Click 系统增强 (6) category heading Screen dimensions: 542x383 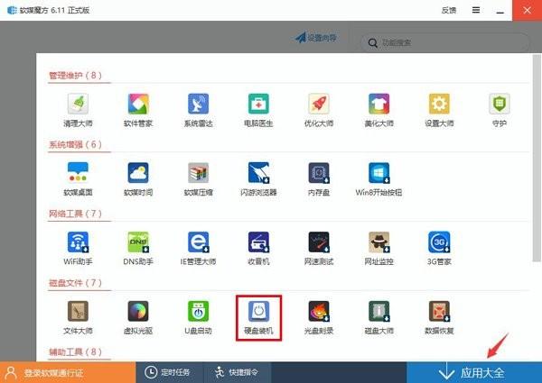(75, 144)
